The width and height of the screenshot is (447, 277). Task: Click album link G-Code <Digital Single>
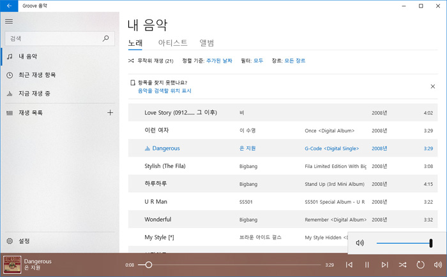click(x=332, y=148)
